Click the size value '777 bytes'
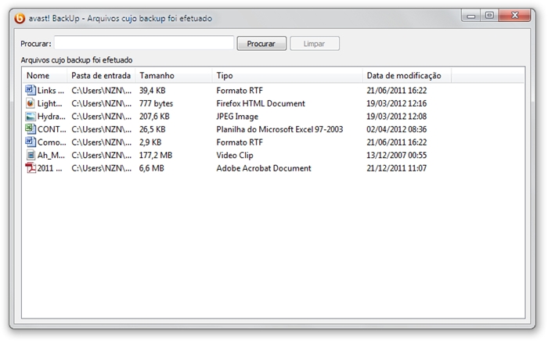The width and height of the screenshot is (548, 342). click(156, 103)
